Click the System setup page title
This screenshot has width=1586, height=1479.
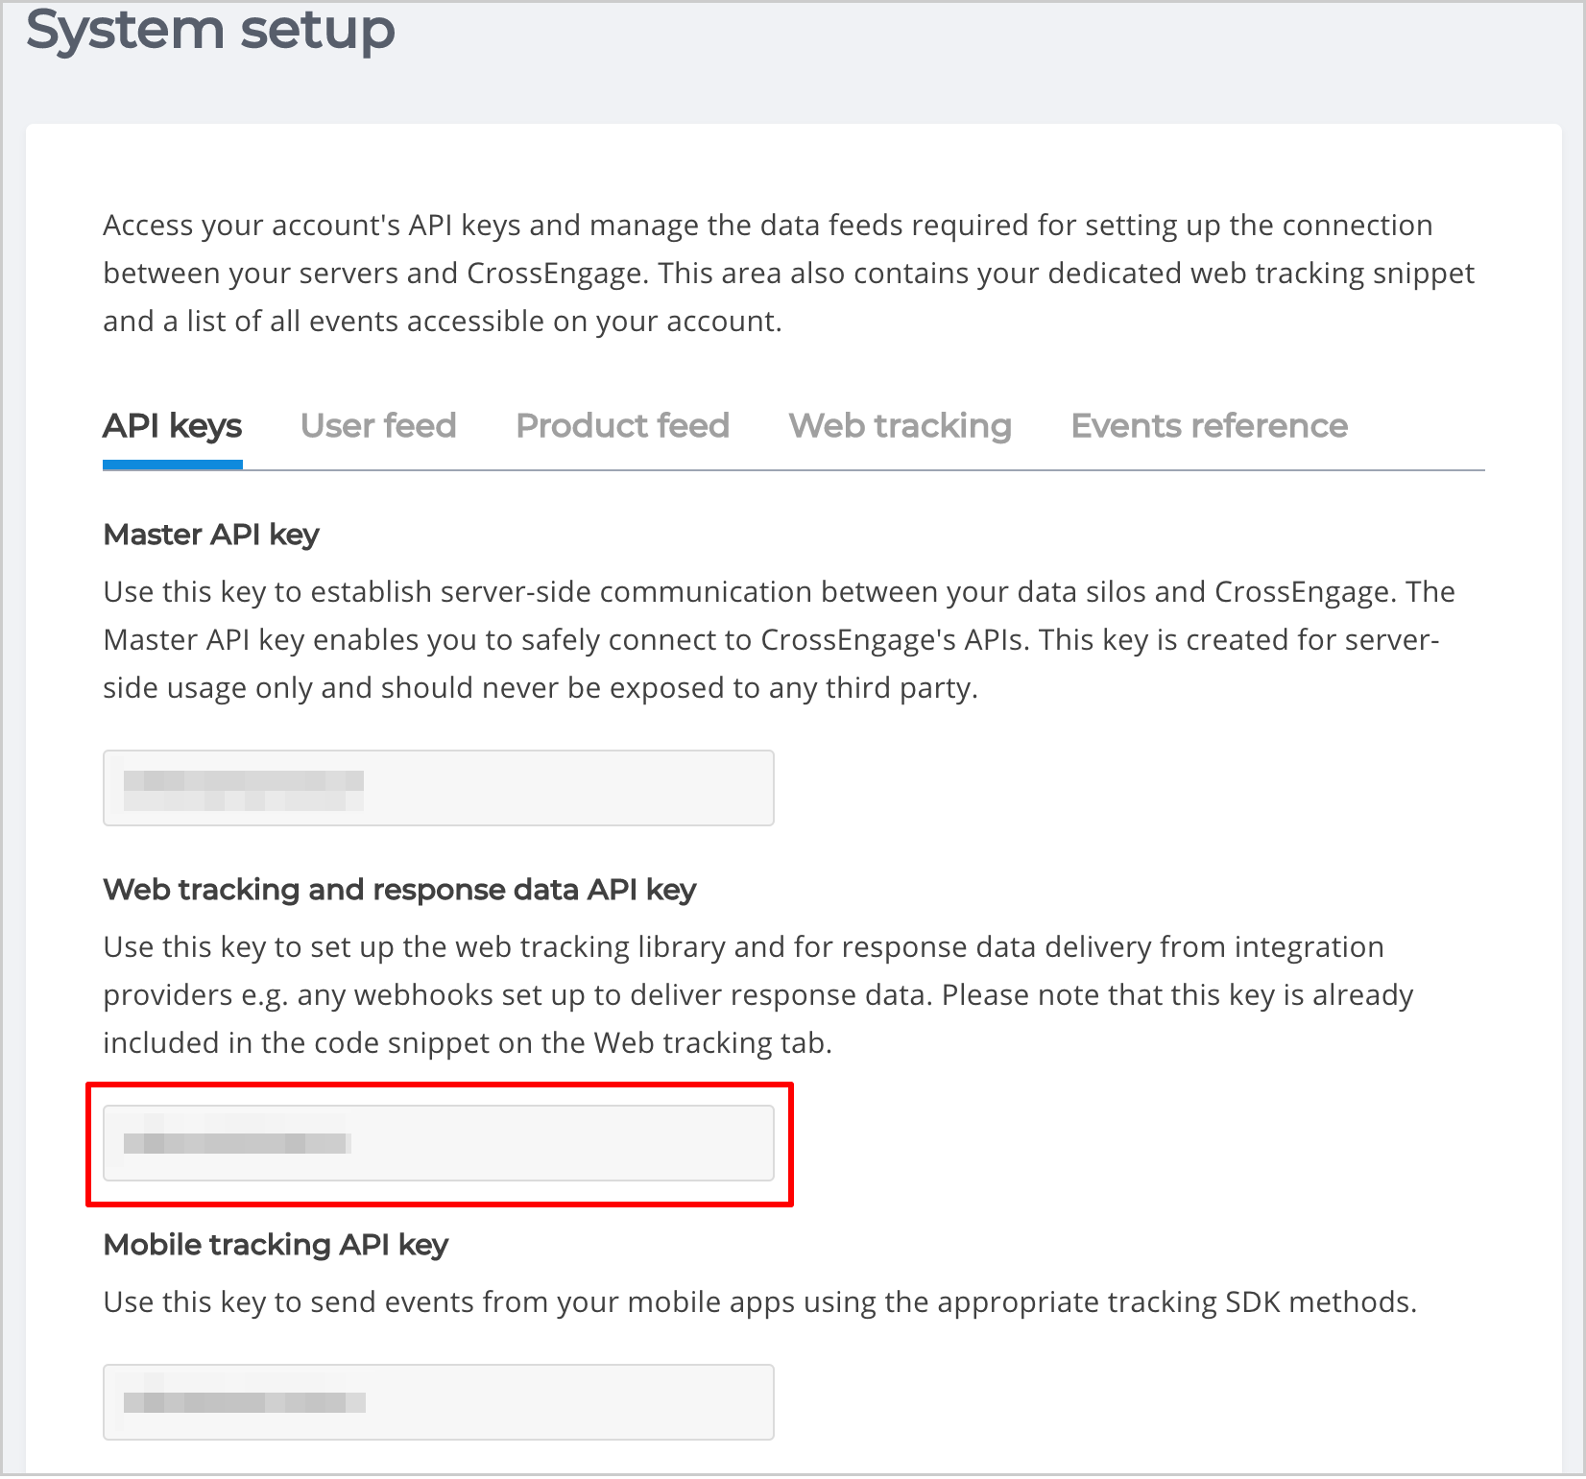pos(210,29)
